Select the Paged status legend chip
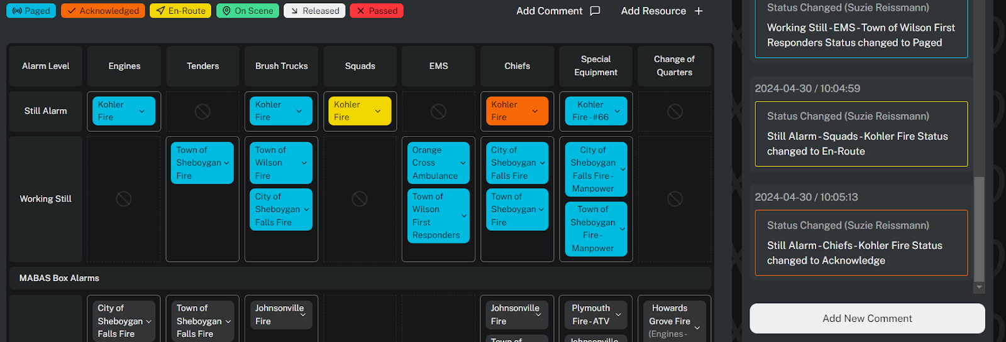Image resolution: width=1006 pixels, height=342 pixels. 31,11
